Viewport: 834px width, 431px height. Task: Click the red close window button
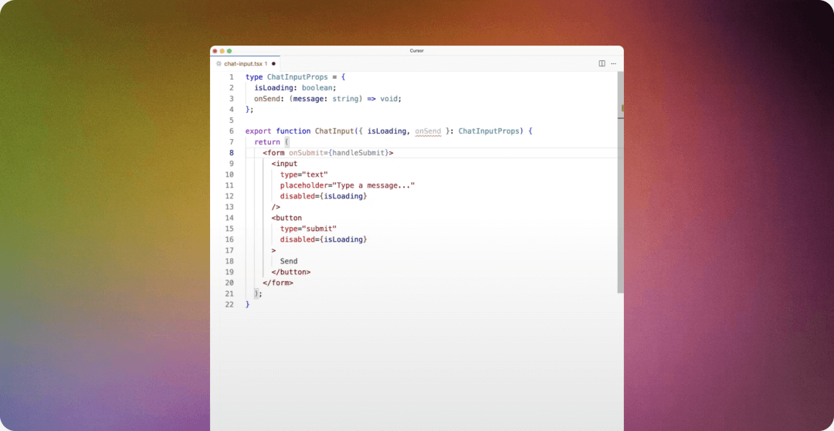[215, 51]
